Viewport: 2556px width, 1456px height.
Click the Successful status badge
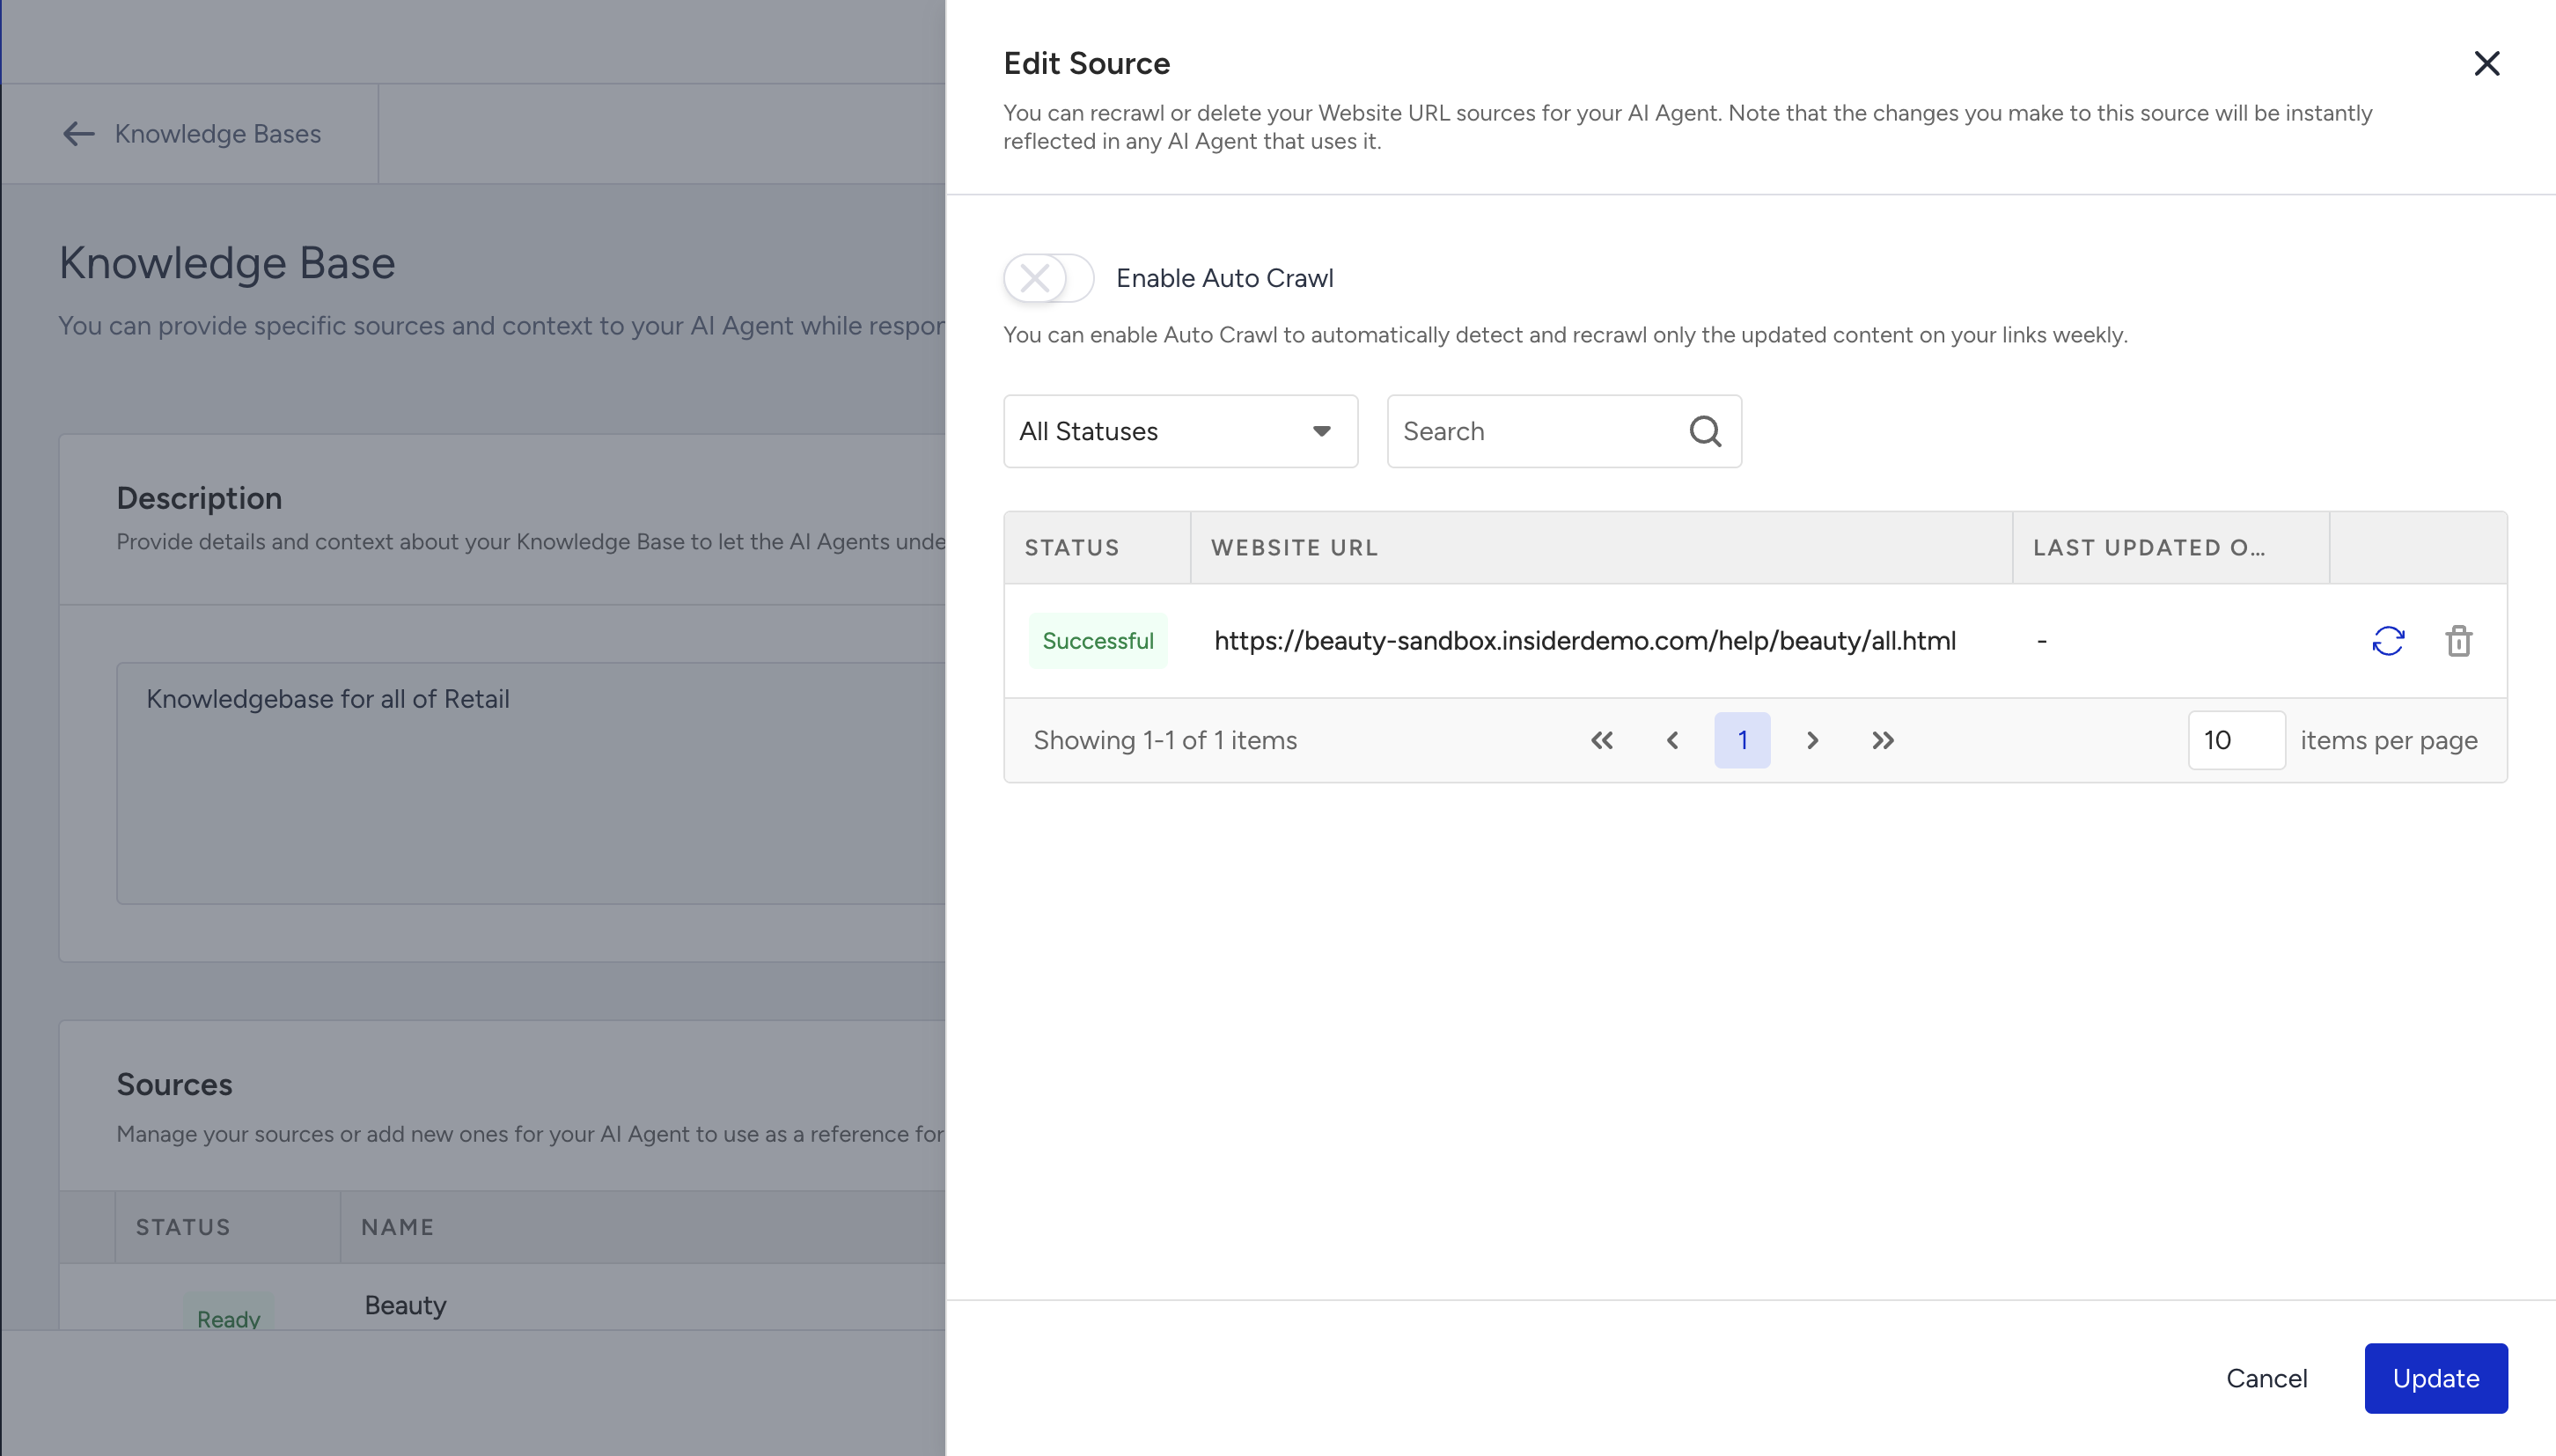1098,641
